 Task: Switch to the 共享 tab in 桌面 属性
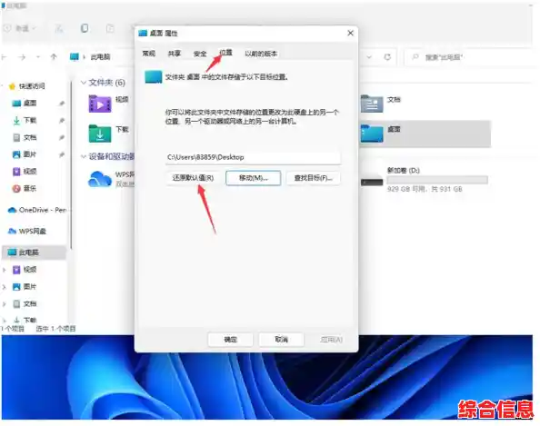point(175,54)
